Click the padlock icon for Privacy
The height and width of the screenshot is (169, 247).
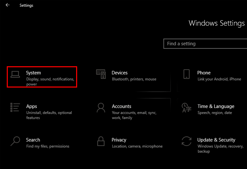101,141
